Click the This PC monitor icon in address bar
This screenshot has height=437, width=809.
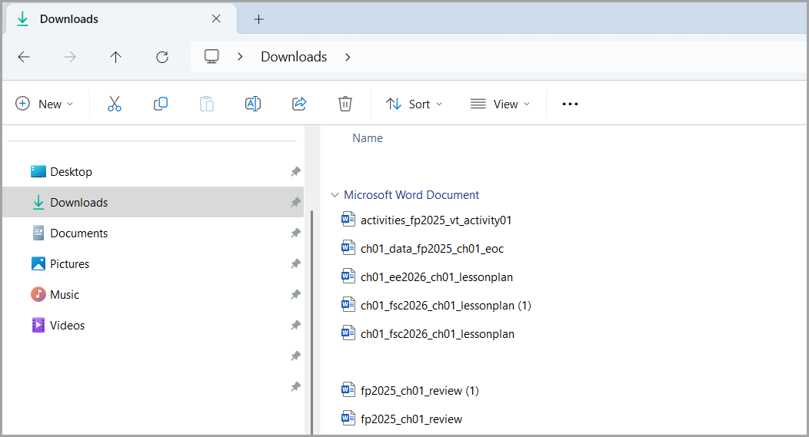(211, 57)
